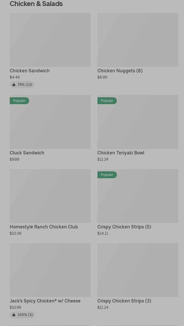184x326 pixels.
Task: Open Jack's Spicy Chicken w/ Cheese image
Action: click(x=50, y=270)
